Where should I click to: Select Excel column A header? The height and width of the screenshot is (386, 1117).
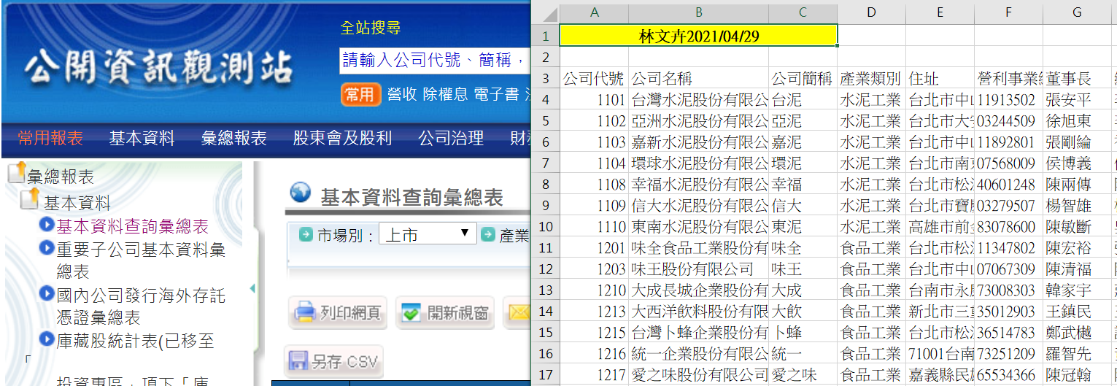(594, 12)
